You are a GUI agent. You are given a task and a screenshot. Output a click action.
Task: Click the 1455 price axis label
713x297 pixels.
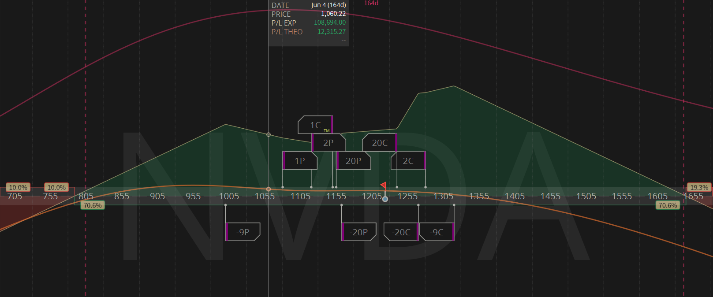click(550, 196)
